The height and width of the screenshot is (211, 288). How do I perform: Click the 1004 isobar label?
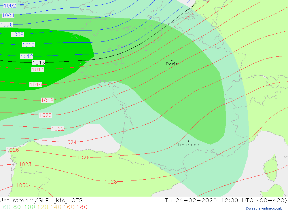pos(8,16)
